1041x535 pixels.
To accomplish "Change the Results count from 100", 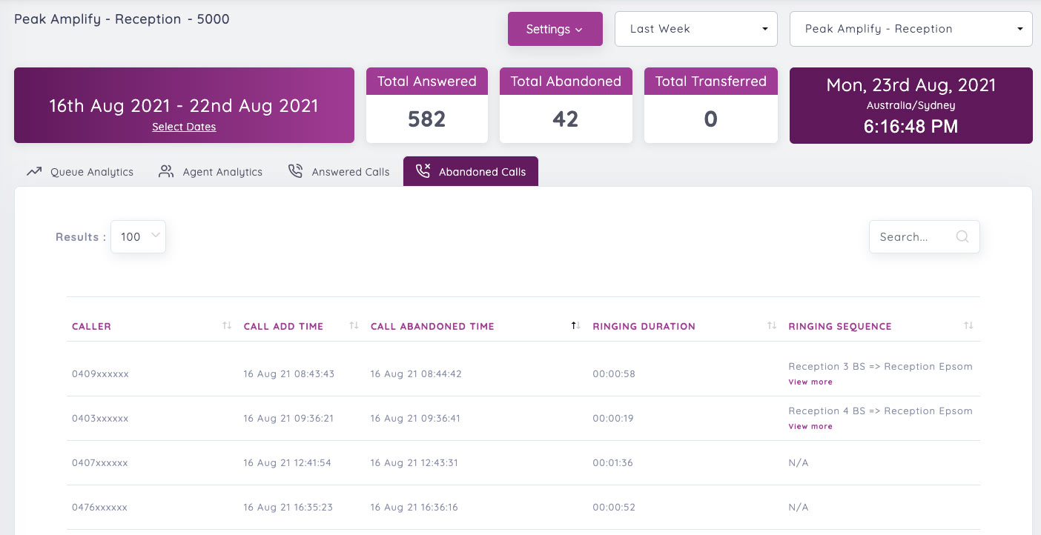I will click(x=138, y=236).
